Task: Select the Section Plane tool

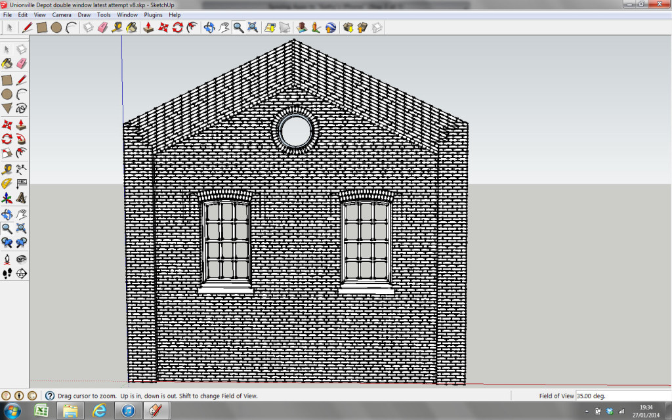Action: pyautogui.click(x=21, y=274)
